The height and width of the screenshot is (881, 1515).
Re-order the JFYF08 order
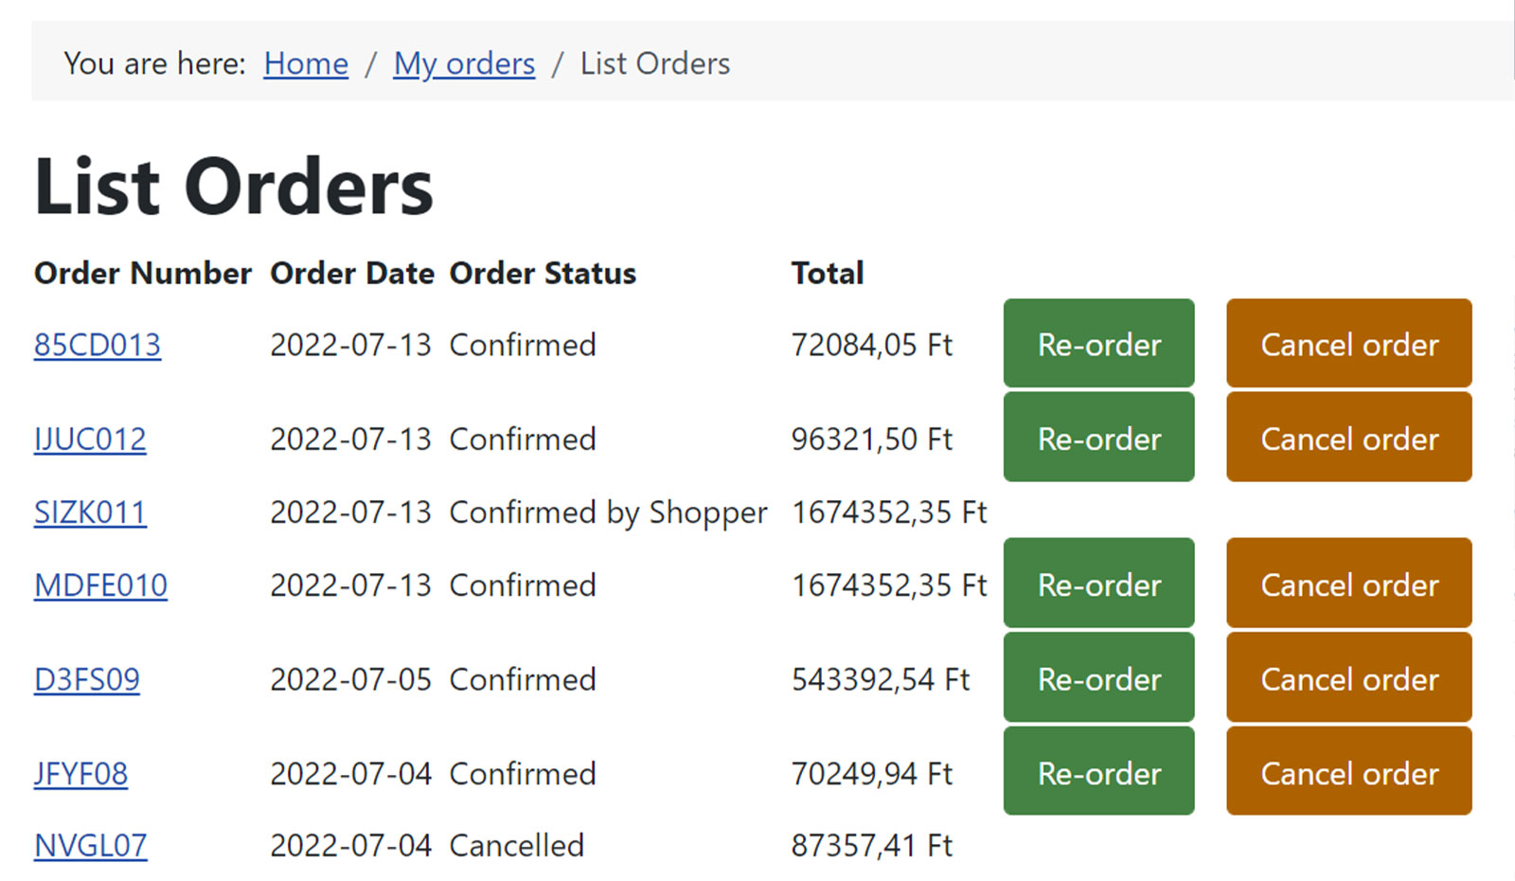point(1099,771)
